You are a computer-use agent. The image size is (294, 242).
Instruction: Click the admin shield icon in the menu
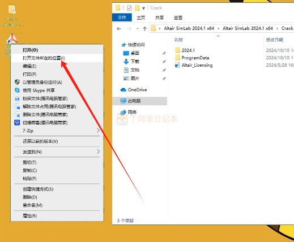click(17, 82)
